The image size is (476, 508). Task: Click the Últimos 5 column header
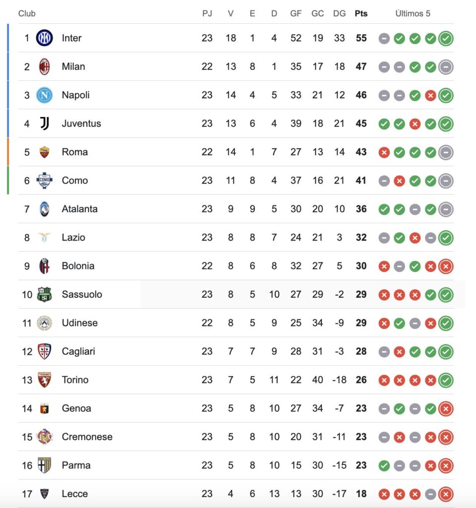[413, 13]
